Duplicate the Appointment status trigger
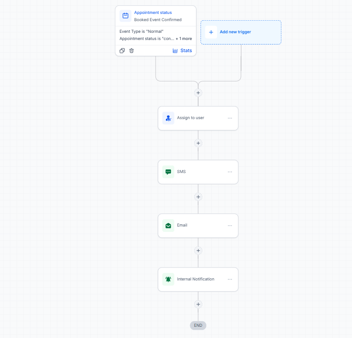 [x=122, y=51]
